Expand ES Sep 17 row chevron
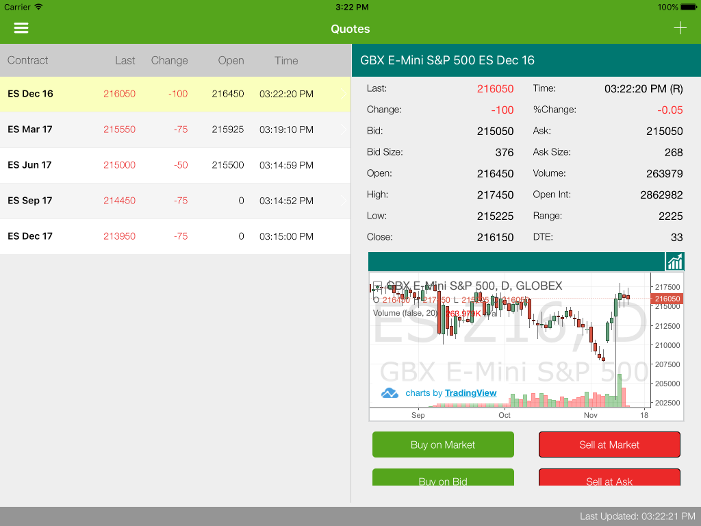The height and width of the screenshot is (526, 701). coord(344,201)
